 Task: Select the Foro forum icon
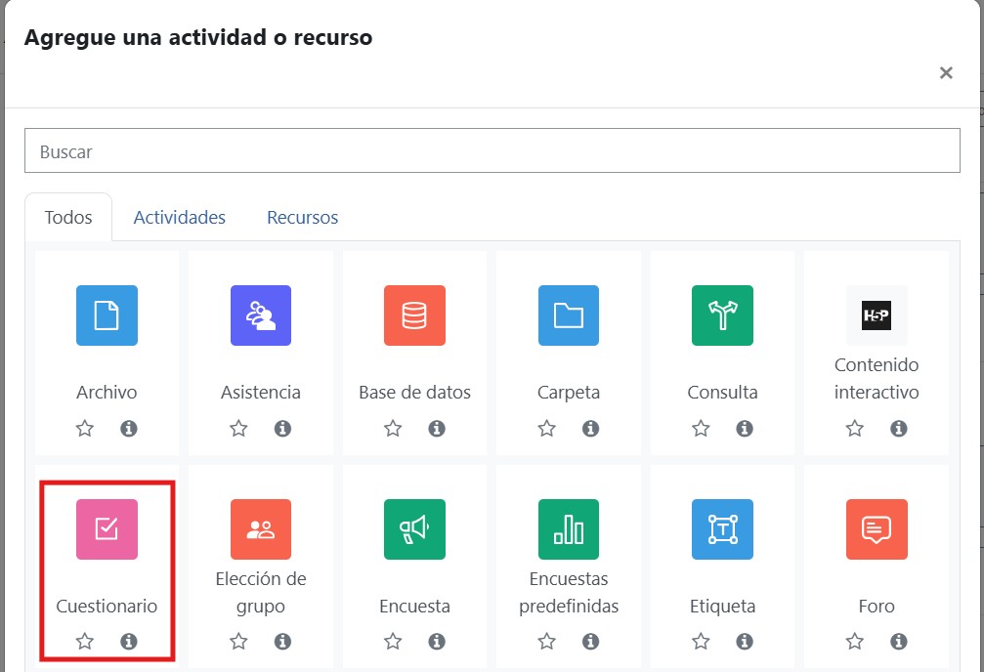(877, 529)
